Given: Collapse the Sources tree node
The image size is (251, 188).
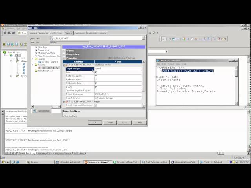Looking at the screenshot, I should 33,59.
